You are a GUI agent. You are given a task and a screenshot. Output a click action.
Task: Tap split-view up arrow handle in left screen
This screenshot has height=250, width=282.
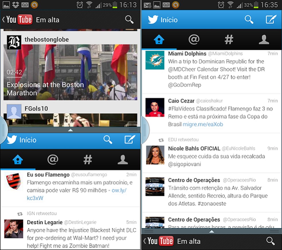(x=70, y=130)
